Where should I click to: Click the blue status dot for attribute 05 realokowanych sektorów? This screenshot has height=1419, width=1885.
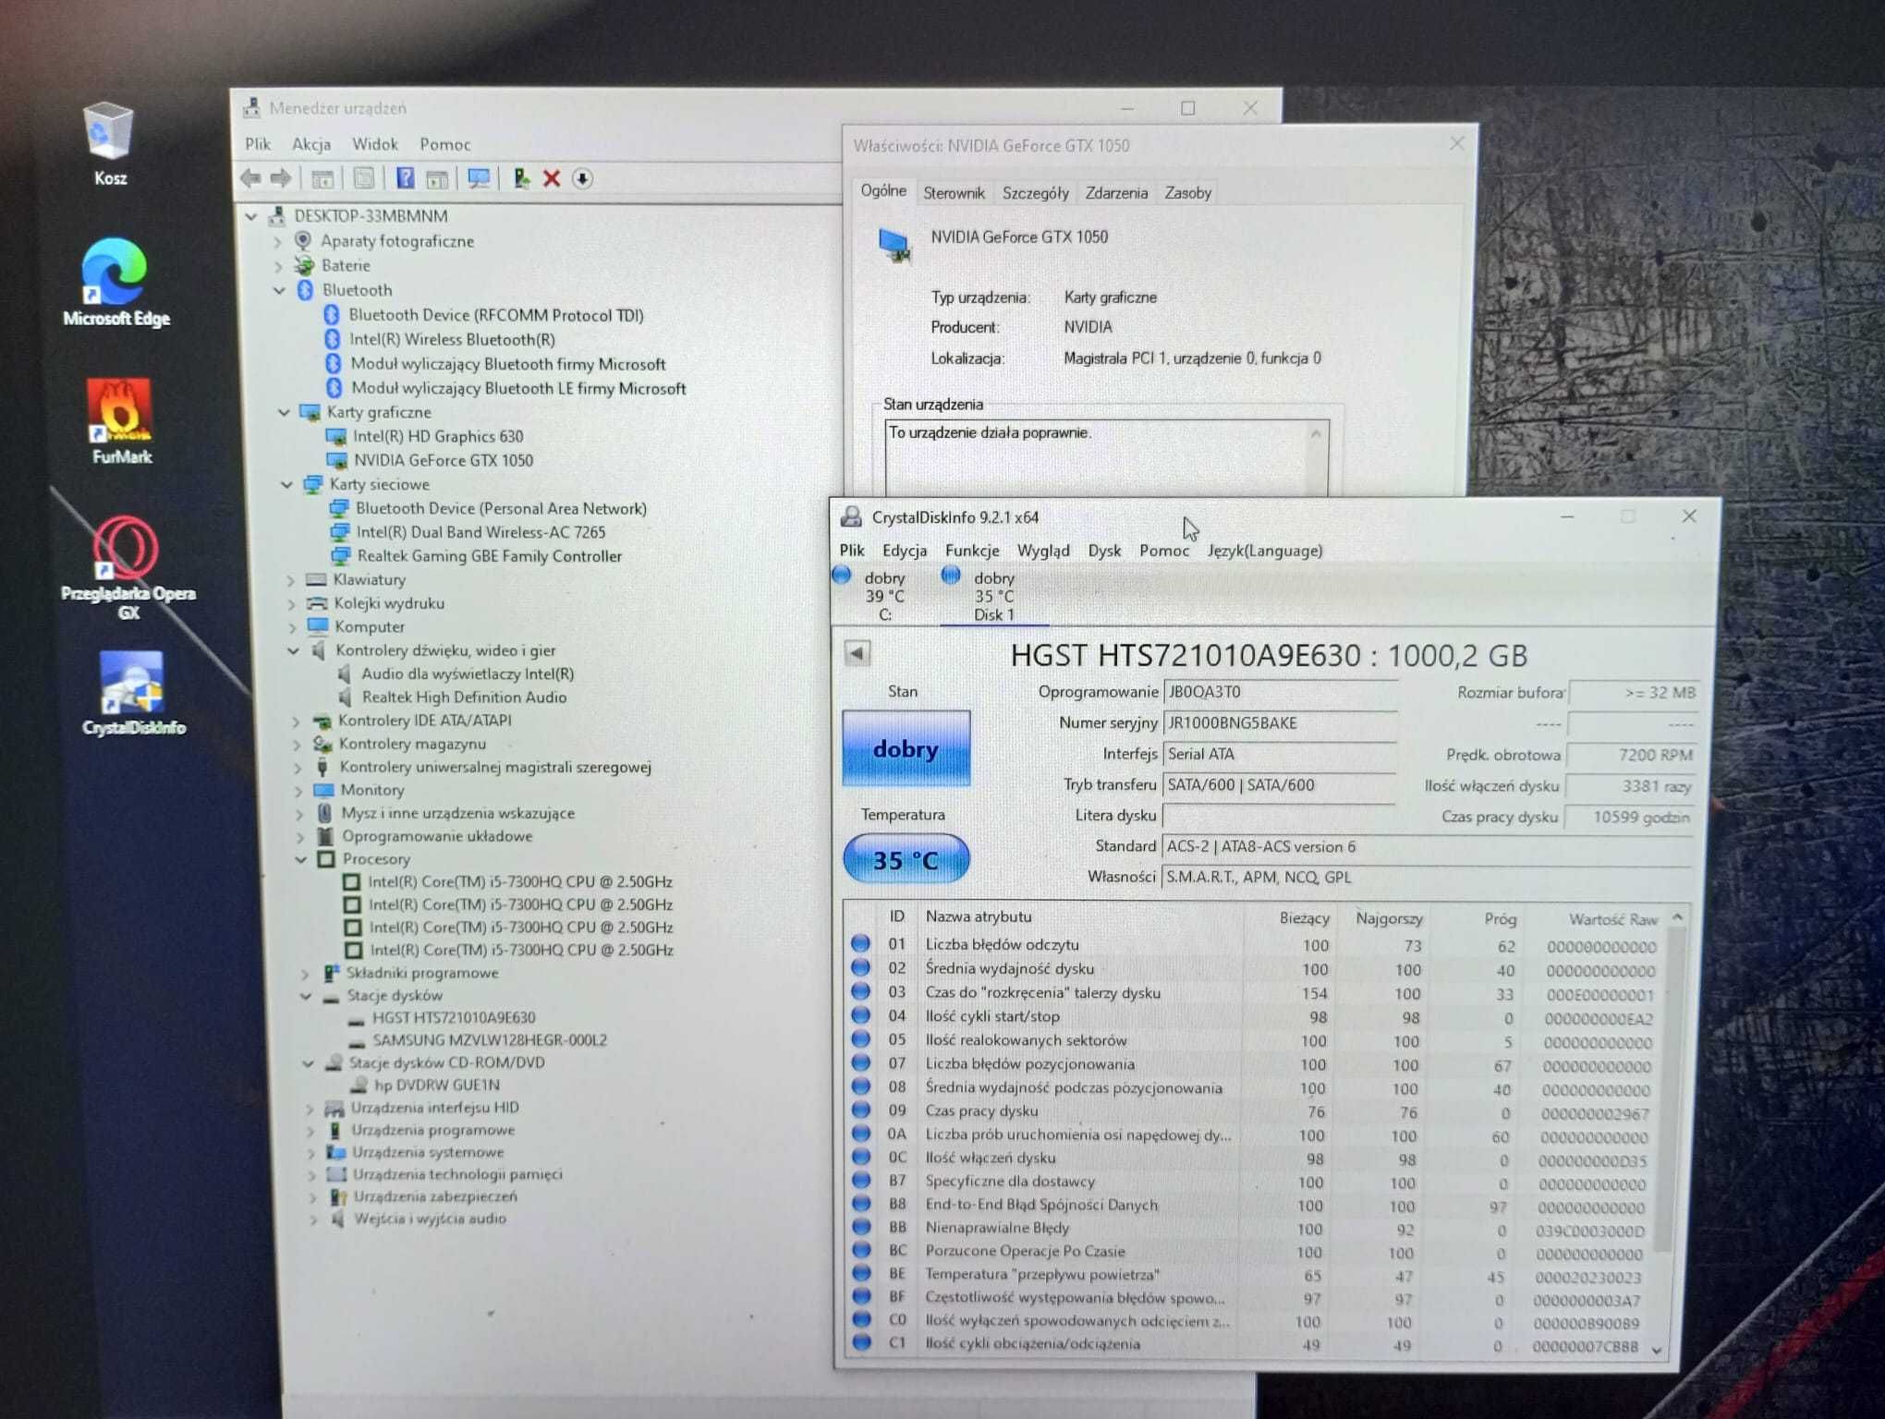tap(860, 1039)
